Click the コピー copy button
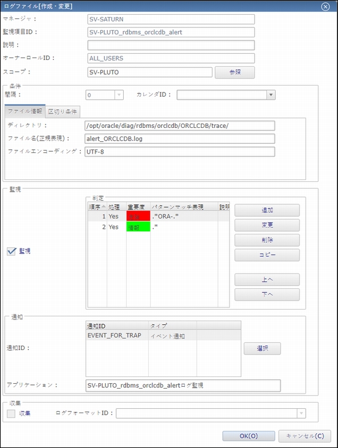 pyautogui.click(x=267, y=255)
